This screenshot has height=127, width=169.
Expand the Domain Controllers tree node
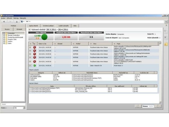pyautogui.click(x=4, y=35)
